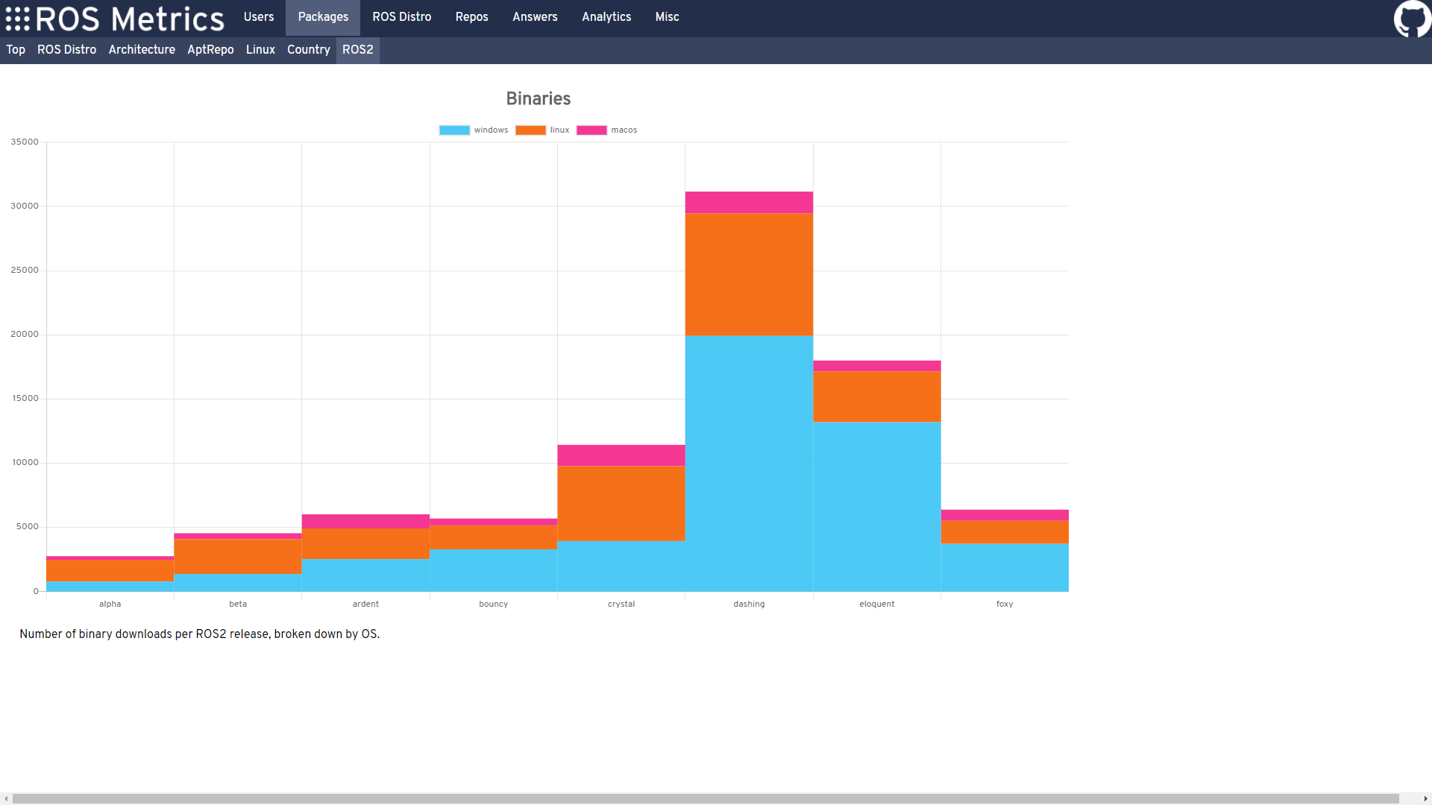Open the Users menu

pos(259,17)
